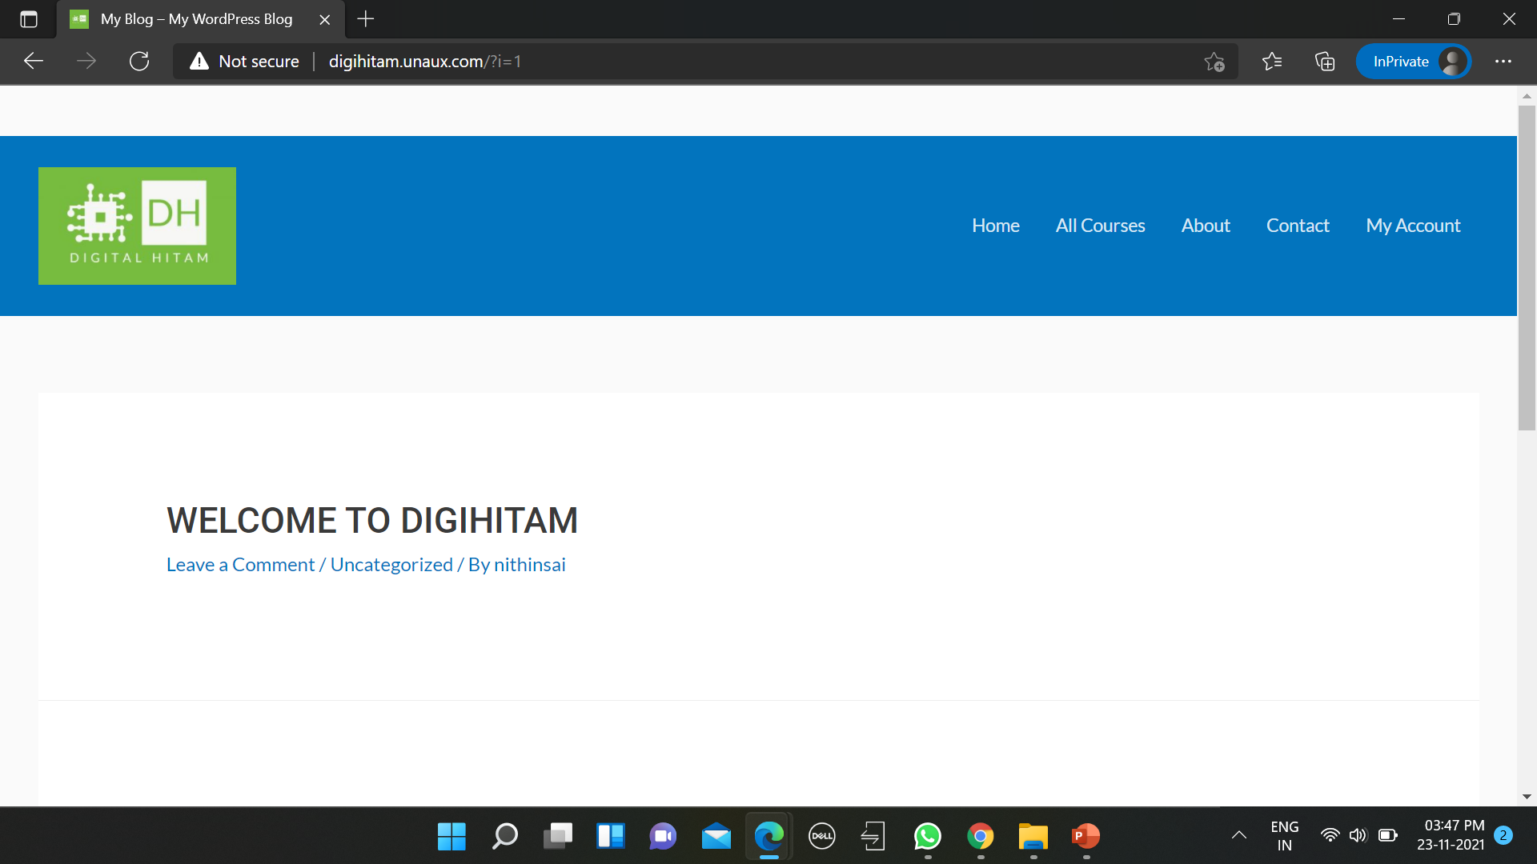This screenshot has width=1537, height=864.
Task: Go to the My Account page
Action: coord(1413,226)
